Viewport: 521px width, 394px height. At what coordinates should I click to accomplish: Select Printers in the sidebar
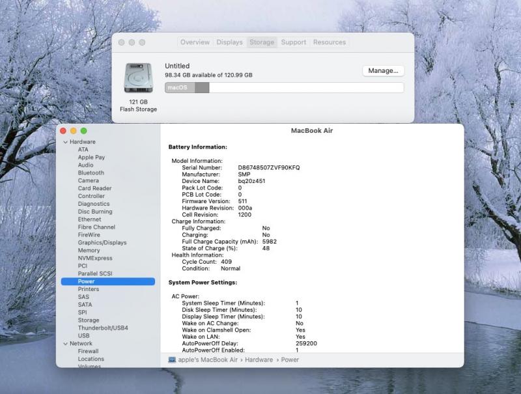[89, 289]
